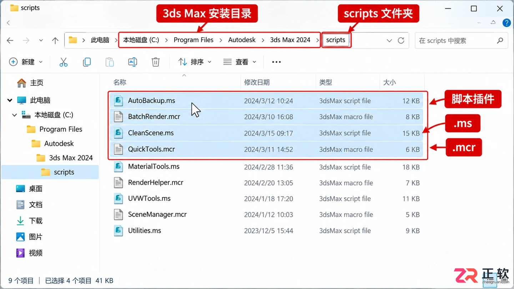Screen dimensions: 514x289
Task: Sort by the 修改日期 column header
Action: [257, 82]
